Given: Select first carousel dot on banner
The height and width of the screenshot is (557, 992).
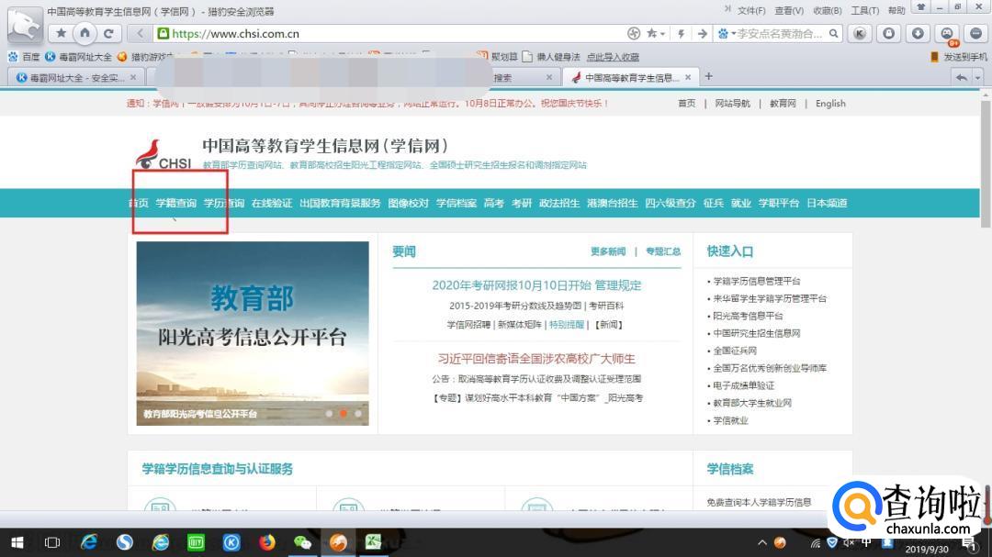Looking at the screenshot, I should click(x=329, y=414).
